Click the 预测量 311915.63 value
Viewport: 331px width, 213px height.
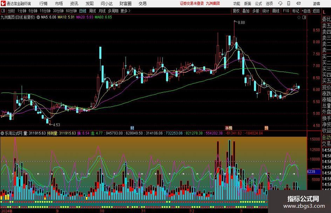coord(61,133)
